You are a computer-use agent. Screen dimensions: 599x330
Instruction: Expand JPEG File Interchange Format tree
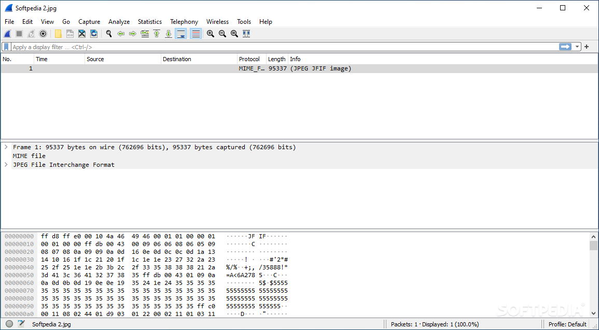[x=6, y=165]
